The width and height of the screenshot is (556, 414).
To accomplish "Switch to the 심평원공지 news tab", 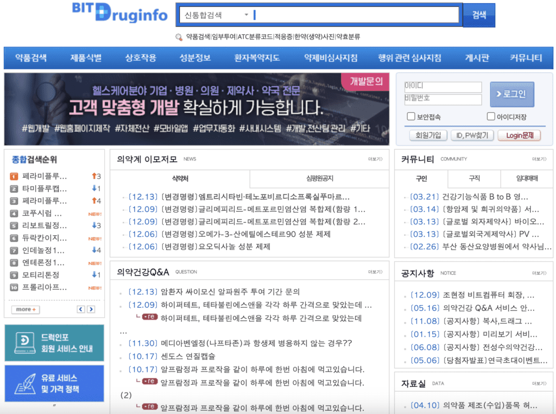I will 319,179.
